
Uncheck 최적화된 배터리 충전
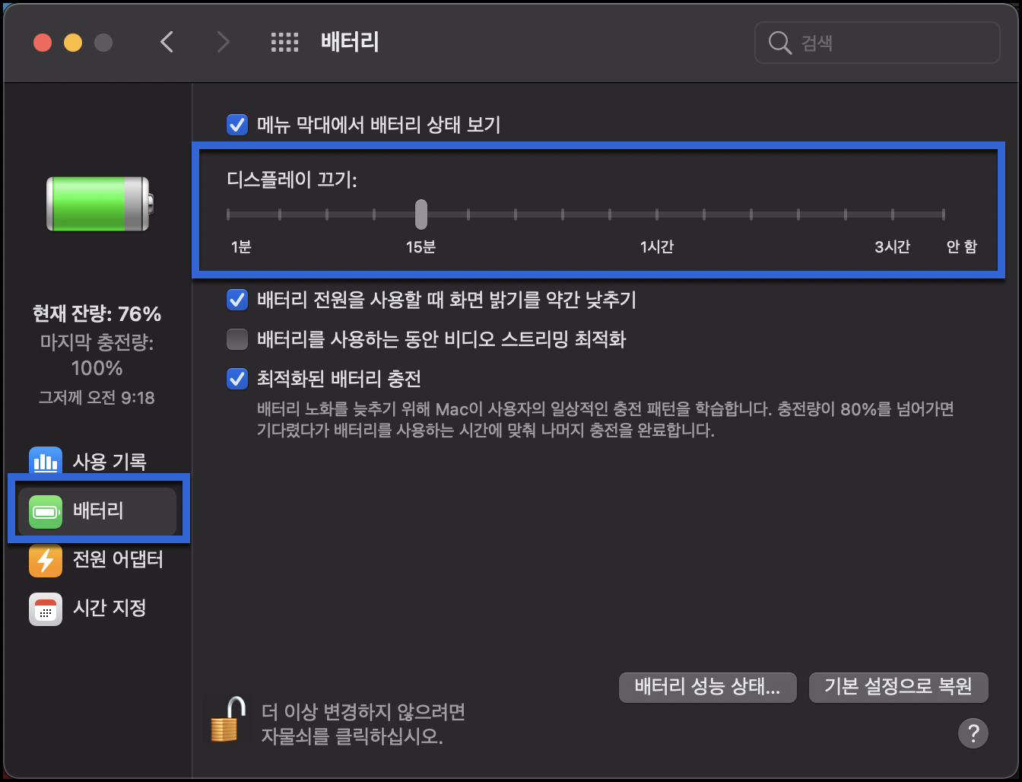[x=236, y=378]
